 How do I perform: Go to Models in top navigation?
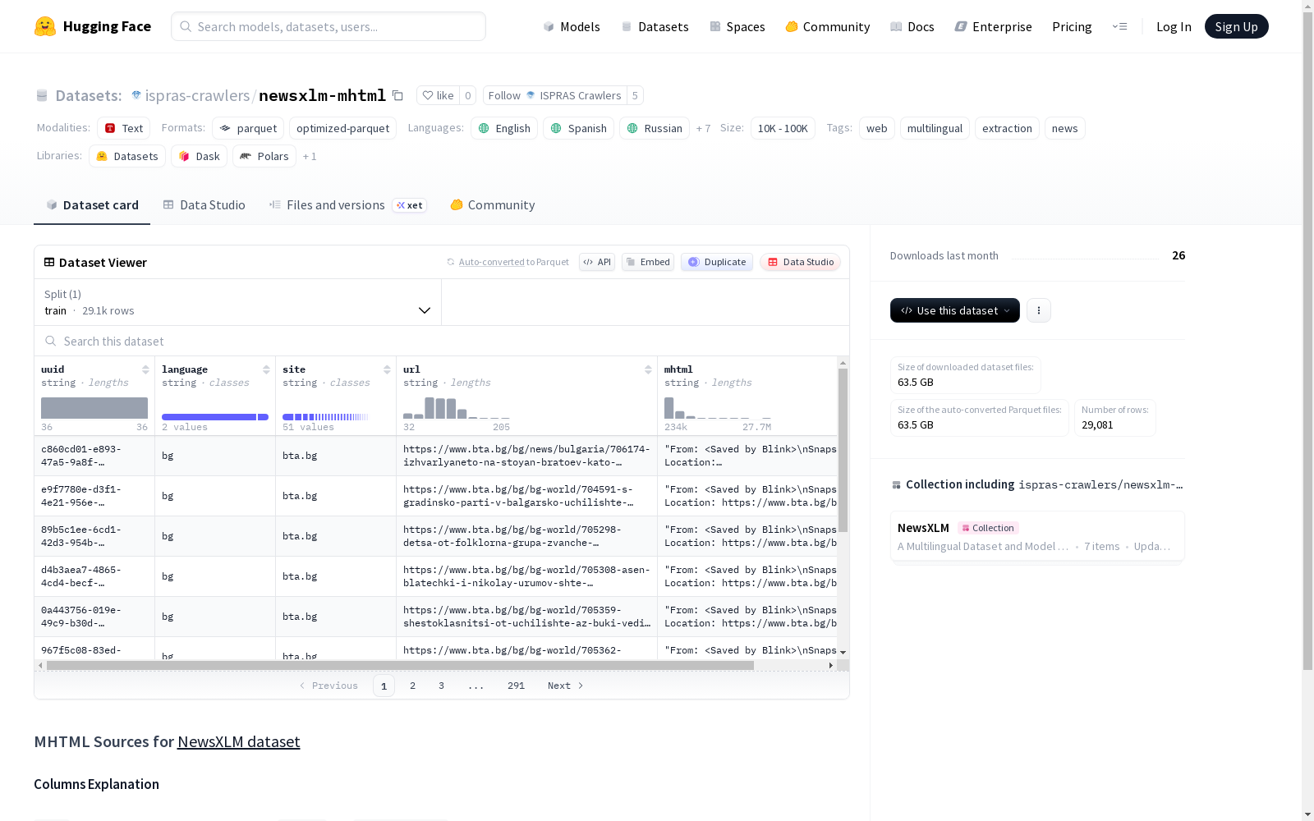coord(572,26)
